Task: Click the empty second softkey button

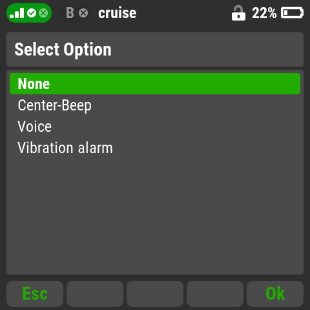Action: pos(95,294)
